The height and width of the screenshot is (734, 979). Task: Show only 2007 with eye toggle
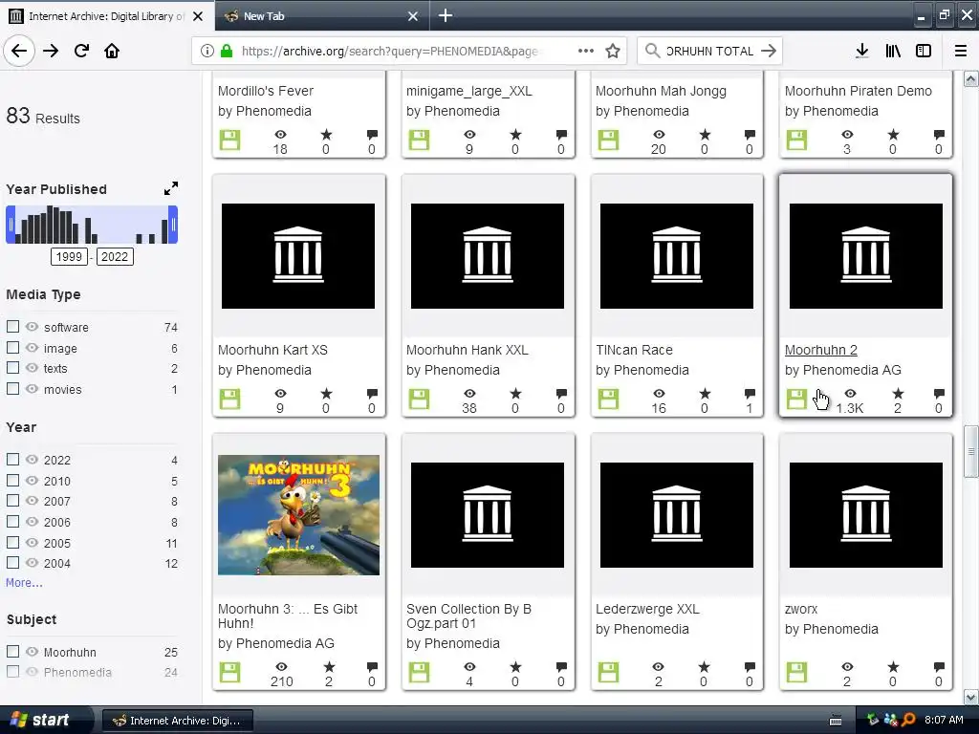click(x=32, y=501)
